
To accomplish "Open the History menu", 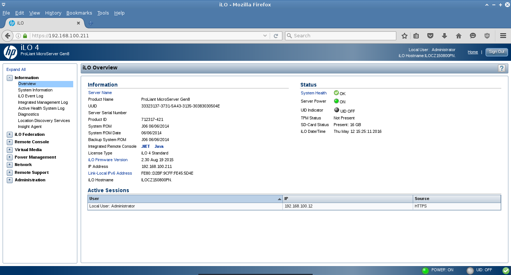I will pyautogui.click(x=53, y=13).
